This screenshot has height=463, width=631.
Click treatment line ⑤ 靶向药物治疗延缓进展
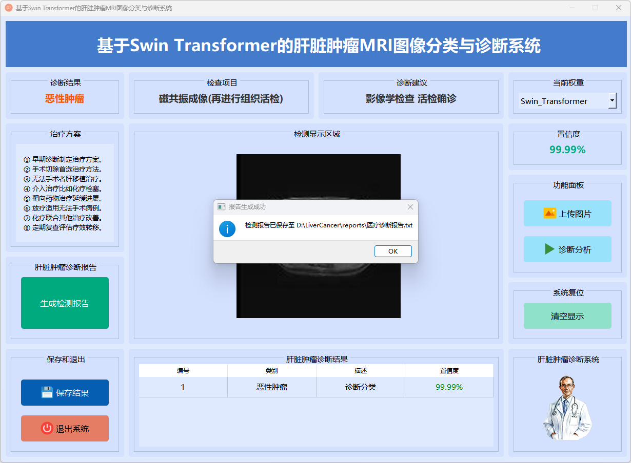(x=63, y=198)
